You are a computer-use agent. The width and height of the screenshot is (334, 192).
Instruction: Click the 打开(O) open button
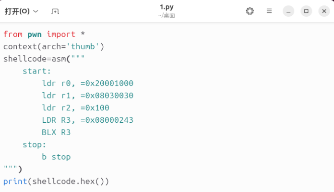(x=17, y=11)
